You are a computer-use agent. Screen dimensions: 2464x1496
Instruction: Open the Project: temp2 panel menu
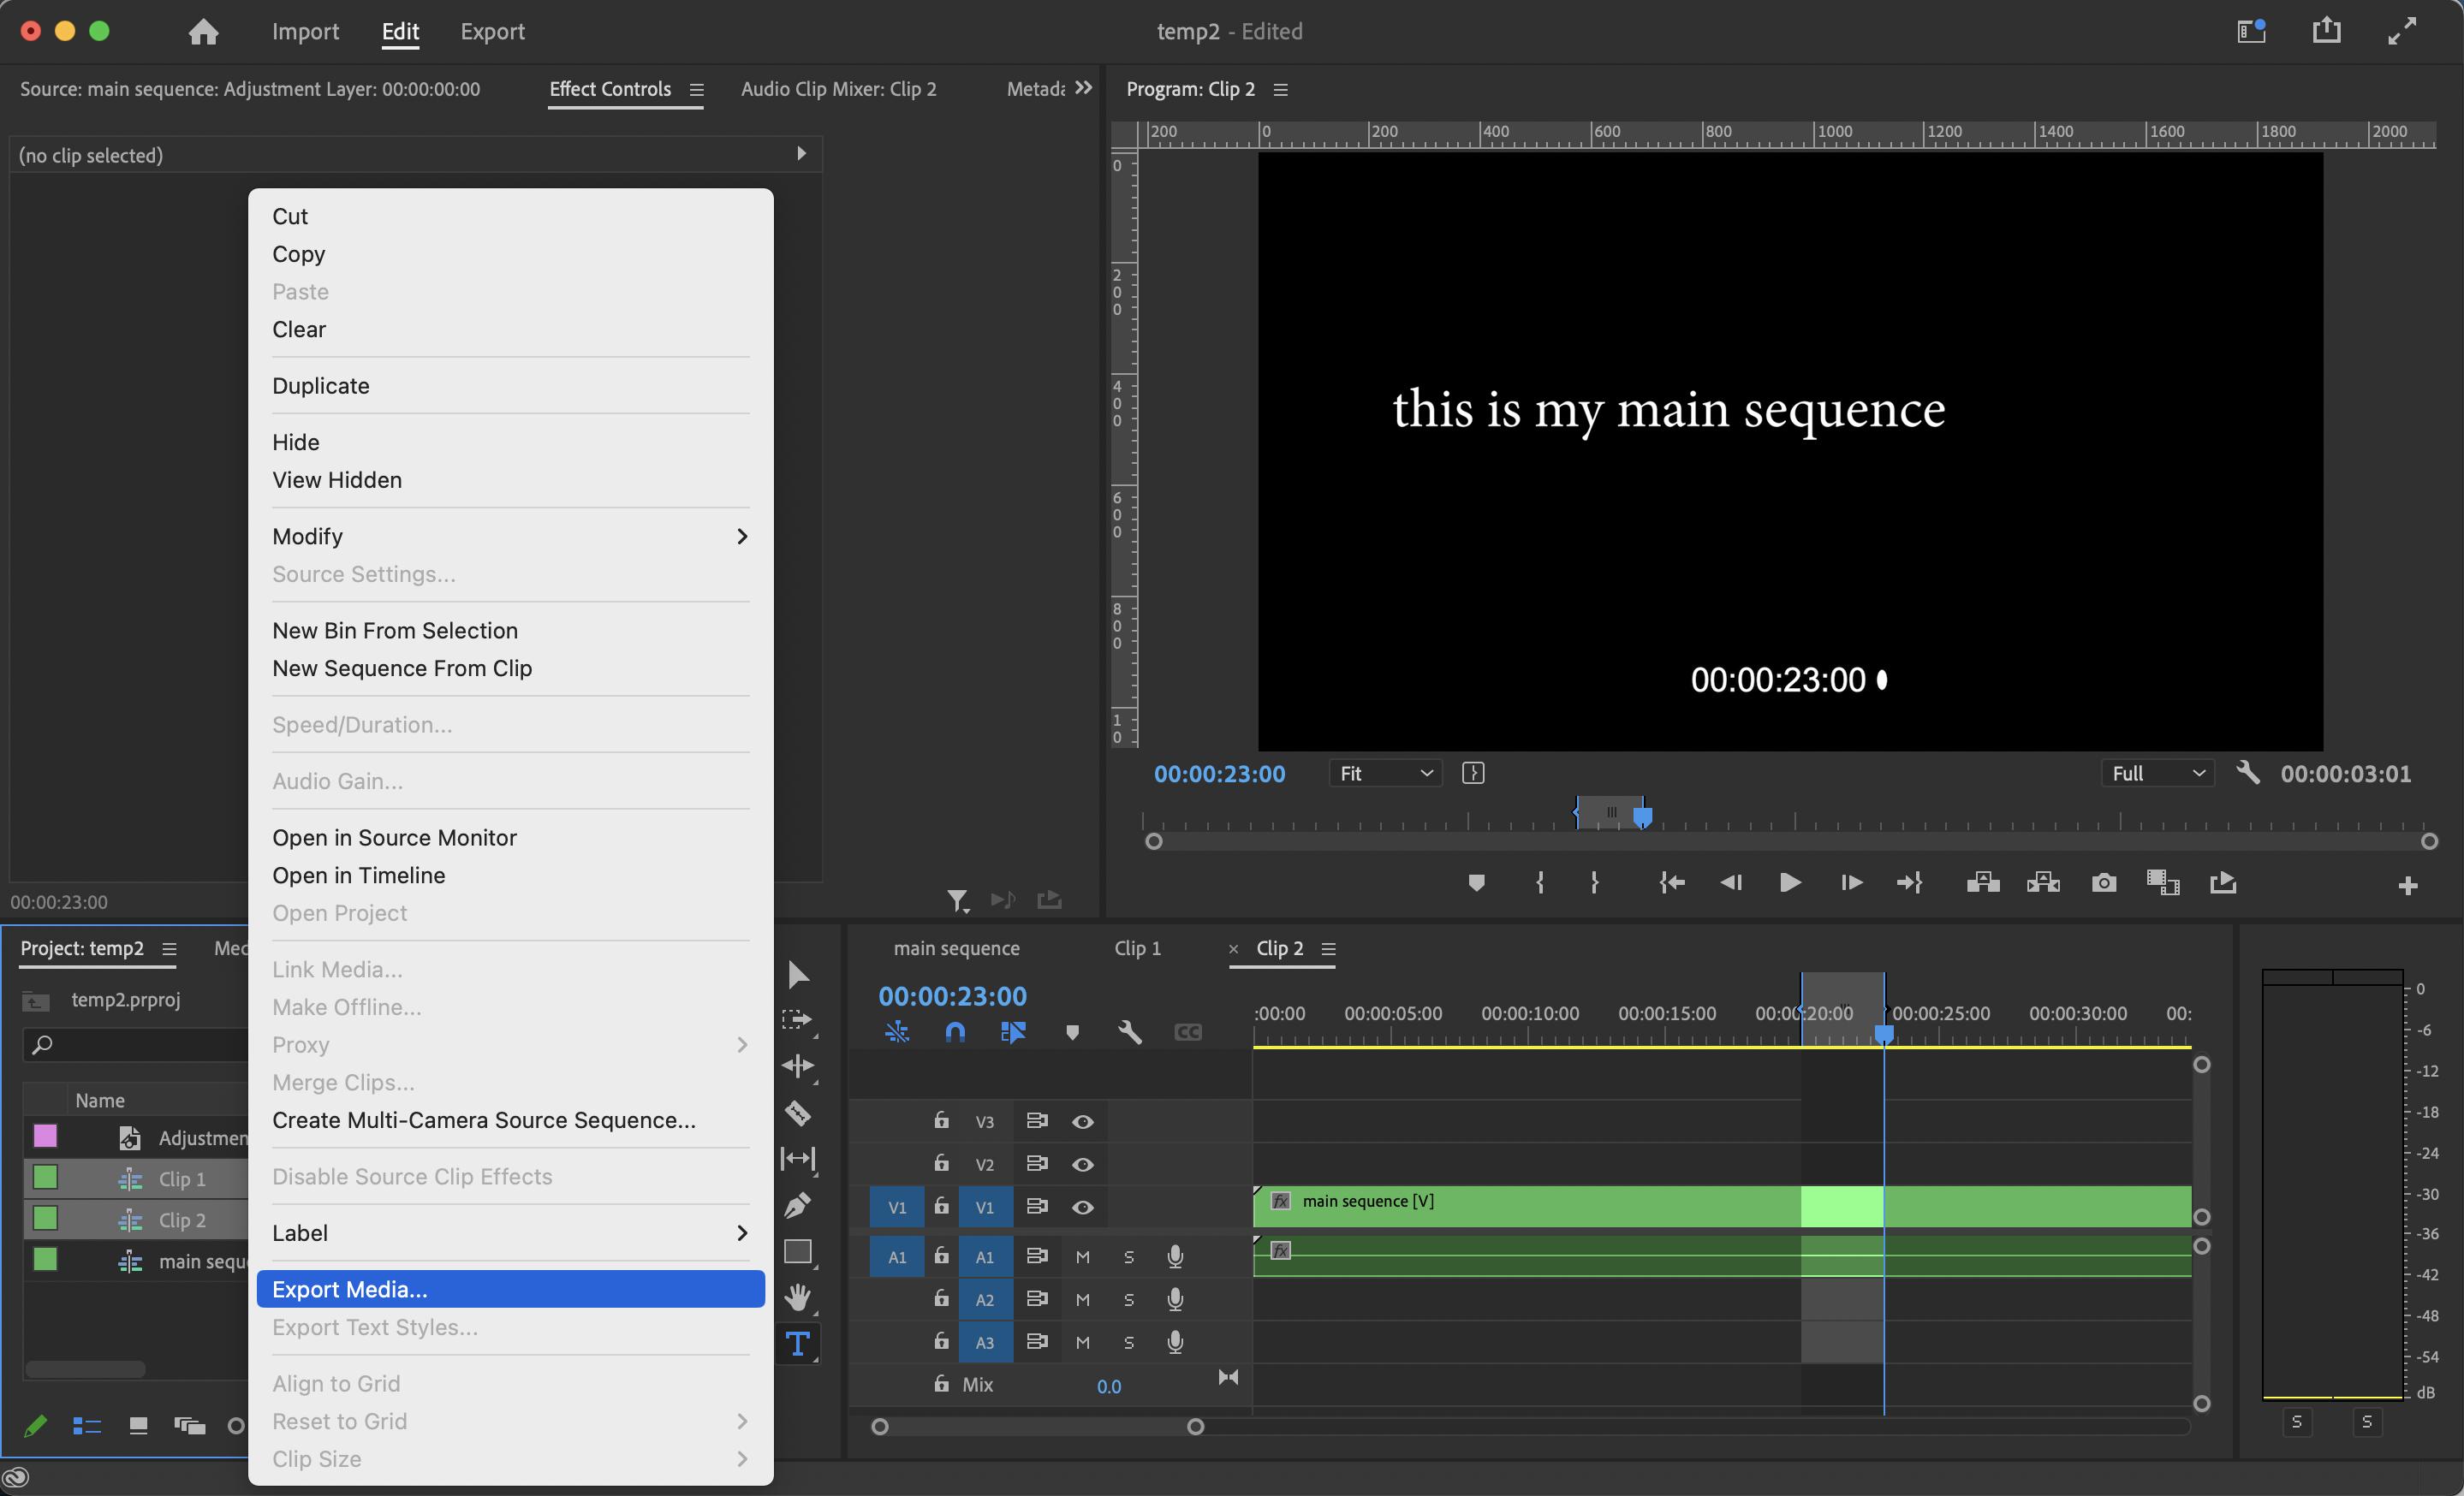click(x=170, y=948)
